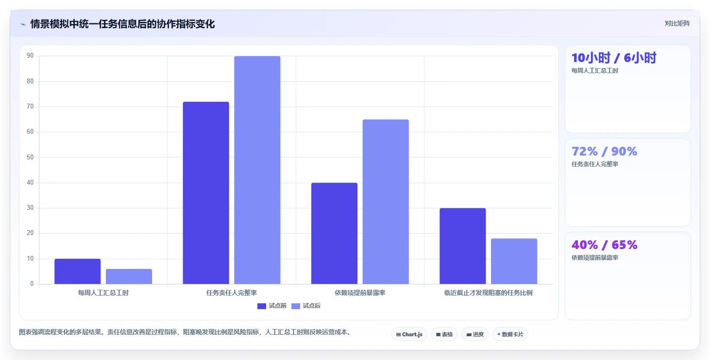This screenshot has height=360, width=710.
Task: Click the 试点前 bar for 依赖项提前暴露率
Action: tap(334, 234)
